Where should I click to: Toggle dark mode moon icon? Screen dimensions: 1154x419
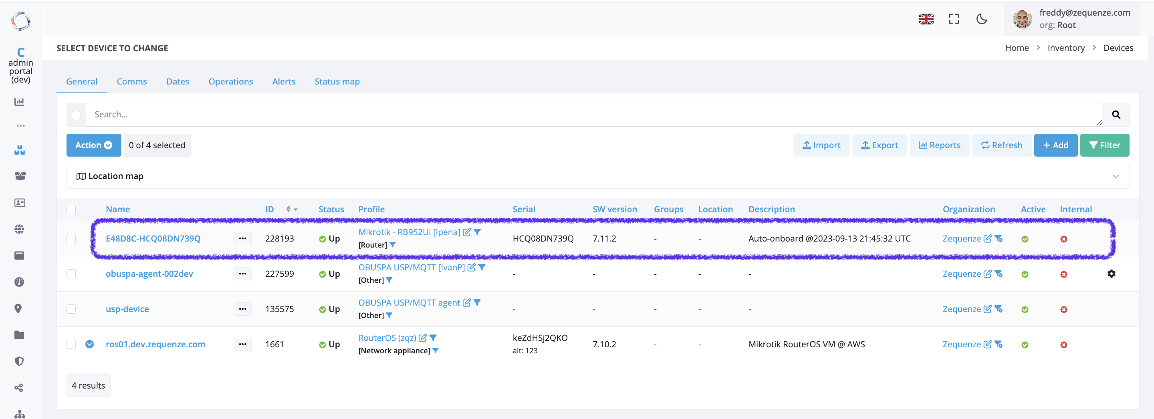tap(982, 19)
